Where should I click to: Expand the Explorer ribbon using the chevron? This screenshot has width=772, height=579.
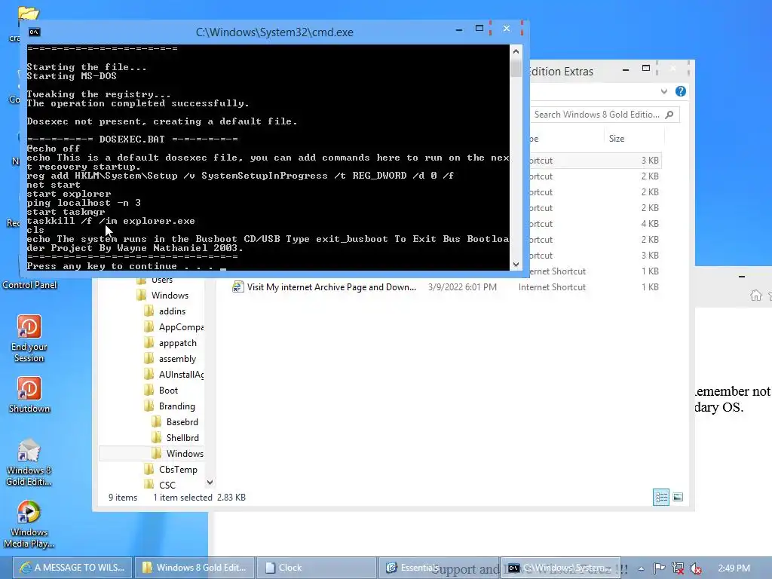pyautogui.click(x=664, y=91)
